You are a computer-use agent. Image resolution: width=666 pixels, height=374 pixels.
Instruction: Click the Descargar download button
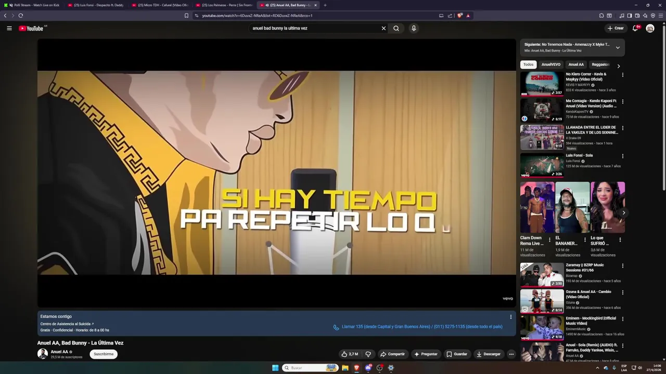[x=489, y=354]
